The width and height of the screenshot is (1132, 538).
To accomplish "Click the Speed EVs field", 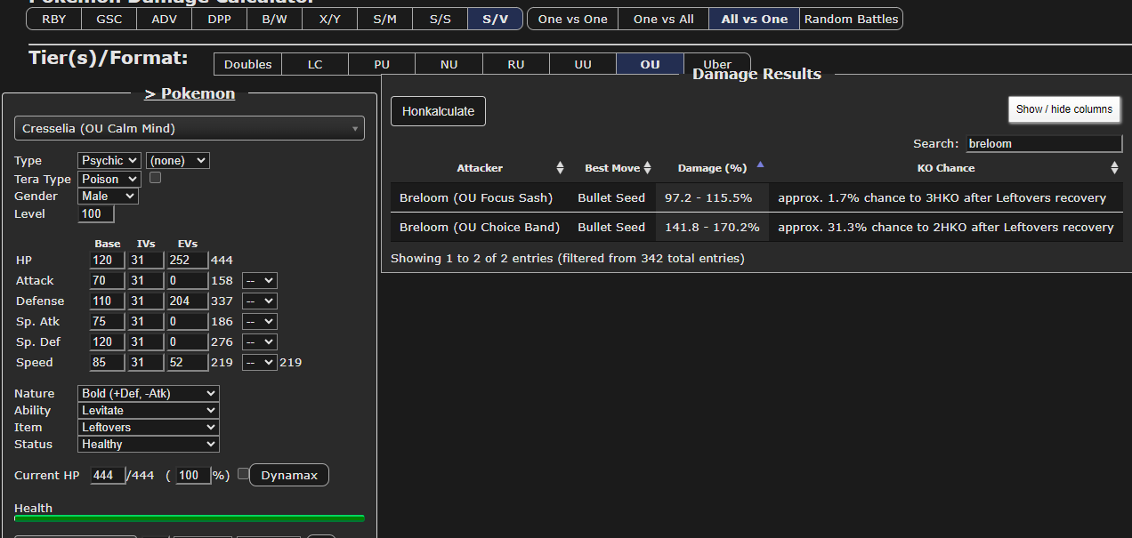I will tap(186, 362).
